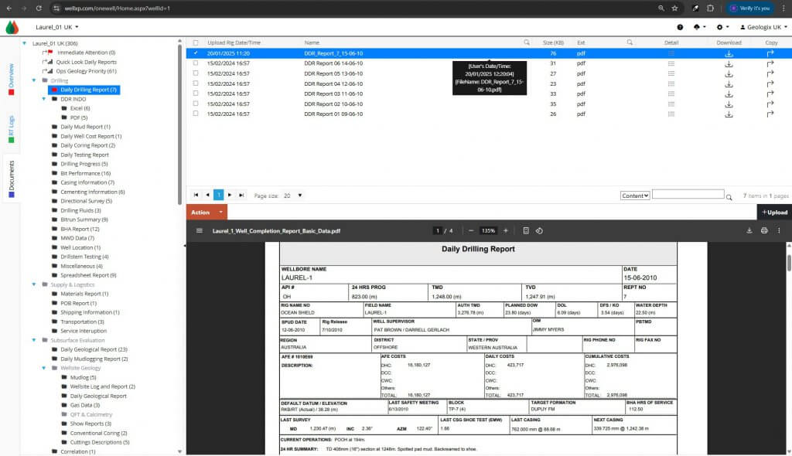Copy DDR Report 04 12-06-10 link
The height and width of the screenshot is (456, 792).
click(770, 83)
